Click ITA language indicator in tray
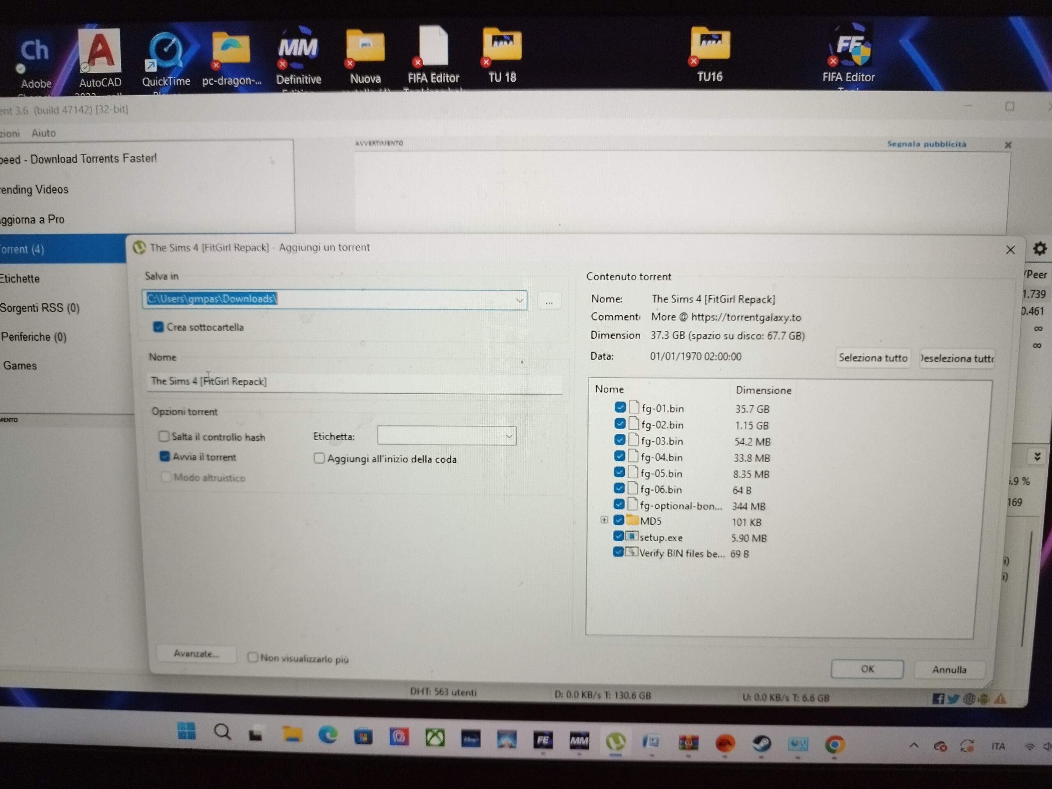This screenshot has width=1052, height=789. tap(998, 746)
